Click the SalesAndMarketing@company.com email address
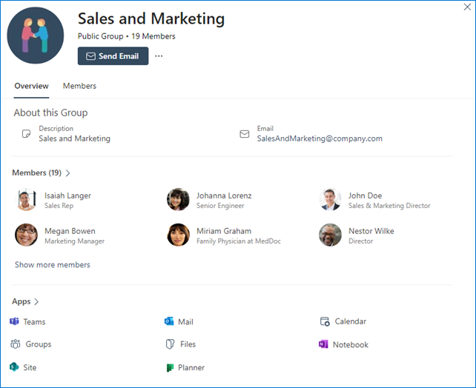 [320, 138]
